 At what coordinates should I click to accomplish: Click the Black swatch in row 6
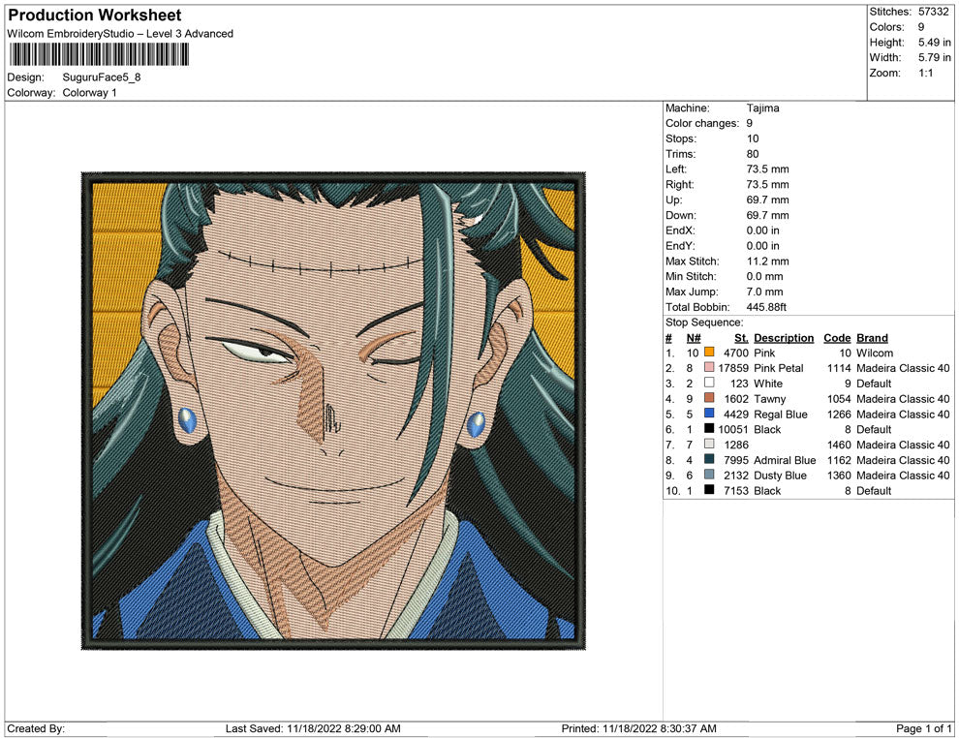point(709,429)
